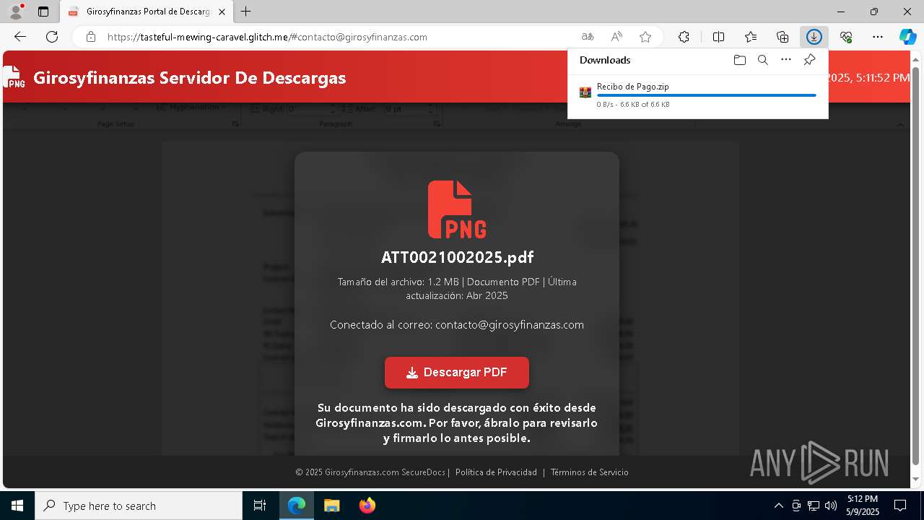Show hidden system tray icons

click(x=778, y=506)
